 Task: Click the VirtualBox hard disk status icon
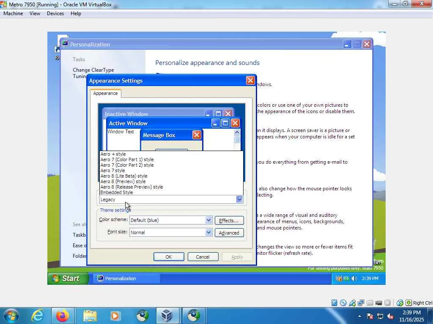point(334,303)
